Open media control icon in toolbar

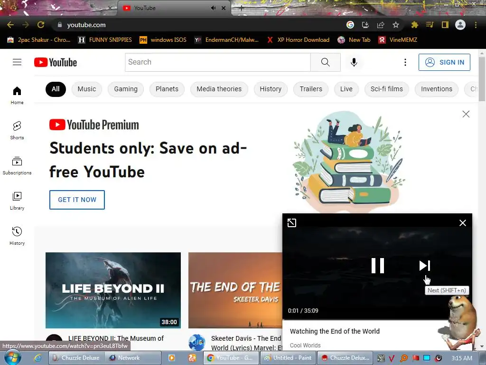[x=430, y=25]
